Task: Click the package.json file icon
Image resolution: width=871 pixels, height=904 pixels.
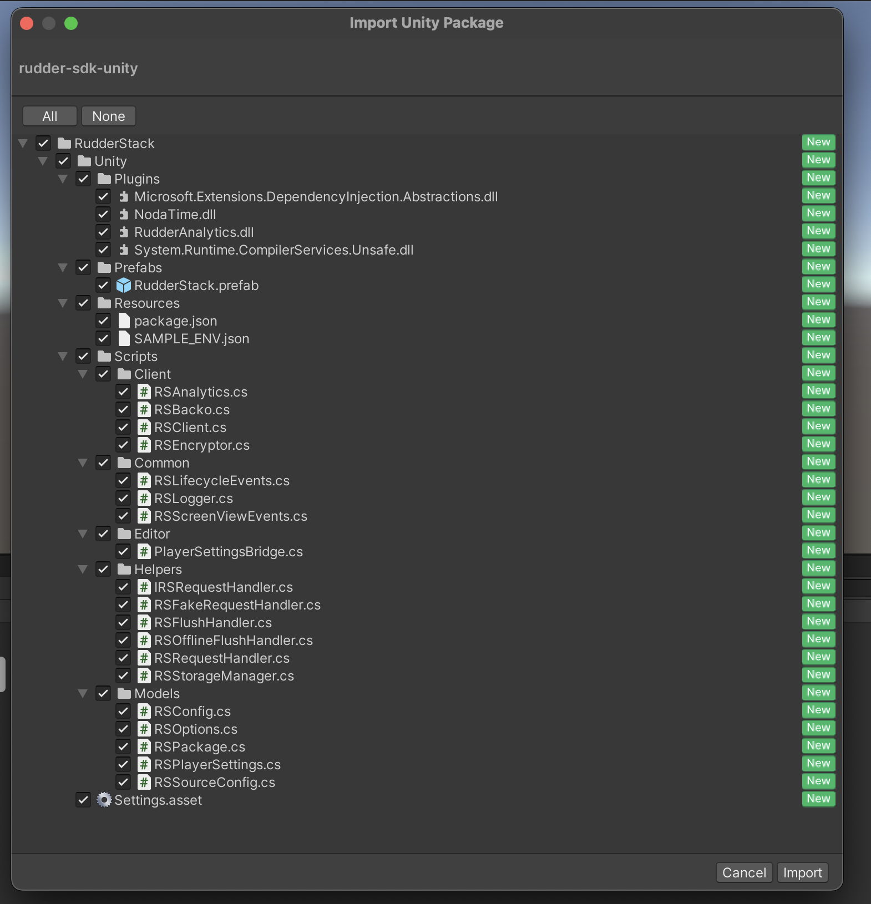Action: pos(124,321)
